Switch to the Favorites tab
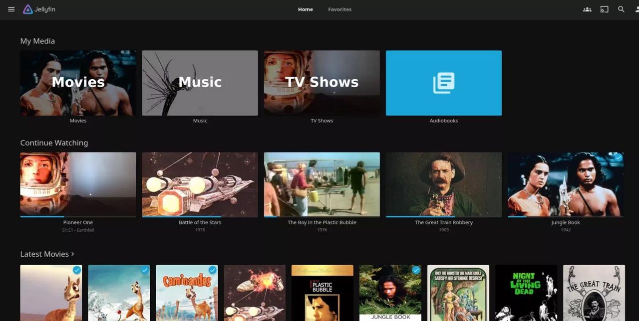The width and height of the screenshot is (639, 321). pyautogui.click(x=340, y=9)
